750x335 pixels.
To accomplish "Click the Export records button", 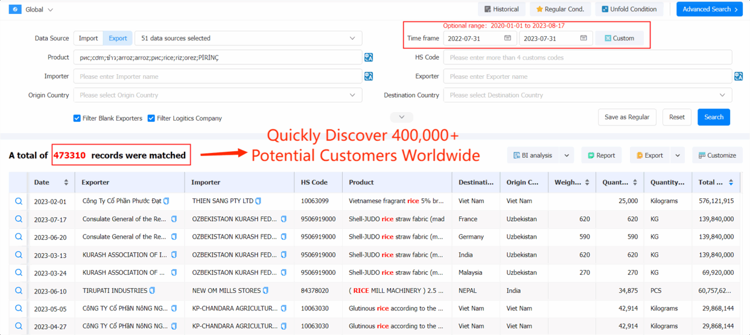I will (x=649, y=155).
